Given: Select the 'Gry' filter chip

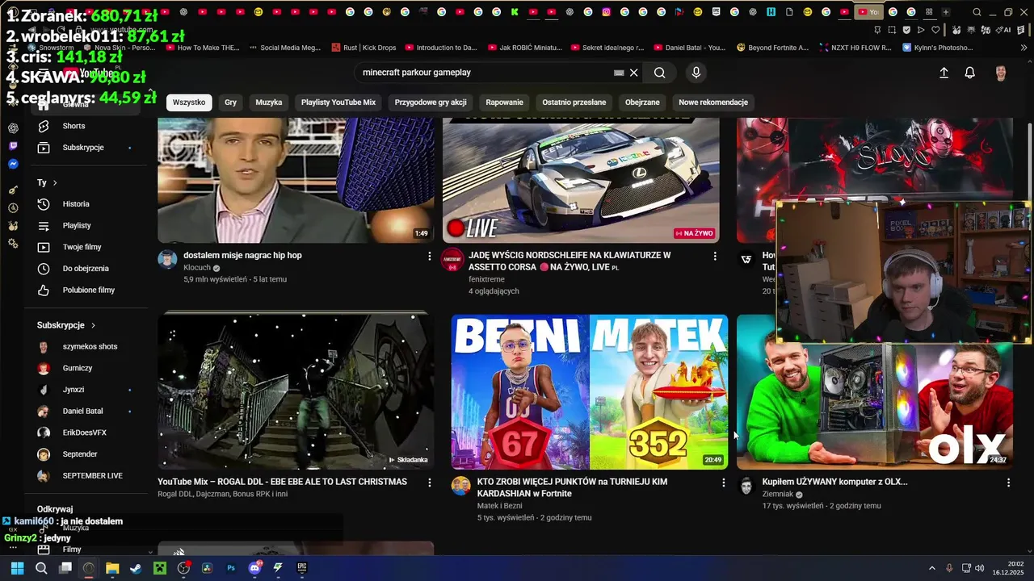Looking at the screenshot, I should (231, 102).
